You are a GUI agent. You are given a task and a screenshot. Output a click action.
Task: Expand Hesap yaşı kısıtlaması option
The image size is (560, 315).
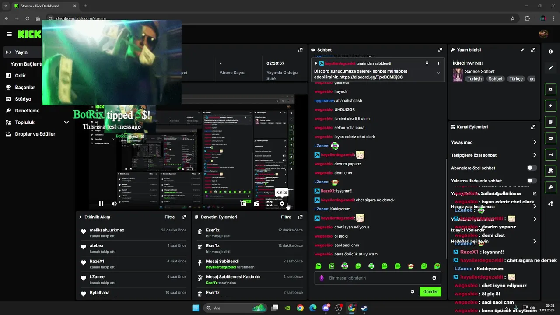pyautogui.click(x=493, y=206)
